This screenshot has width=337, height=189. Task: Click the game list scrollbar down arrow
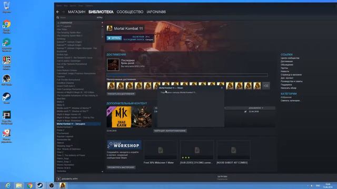point(102,172)
